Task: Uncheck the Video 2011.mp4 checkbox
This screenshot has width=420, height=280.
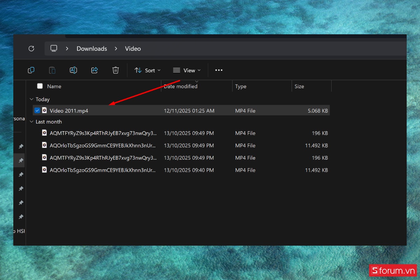Action: [x=37, y=111]
